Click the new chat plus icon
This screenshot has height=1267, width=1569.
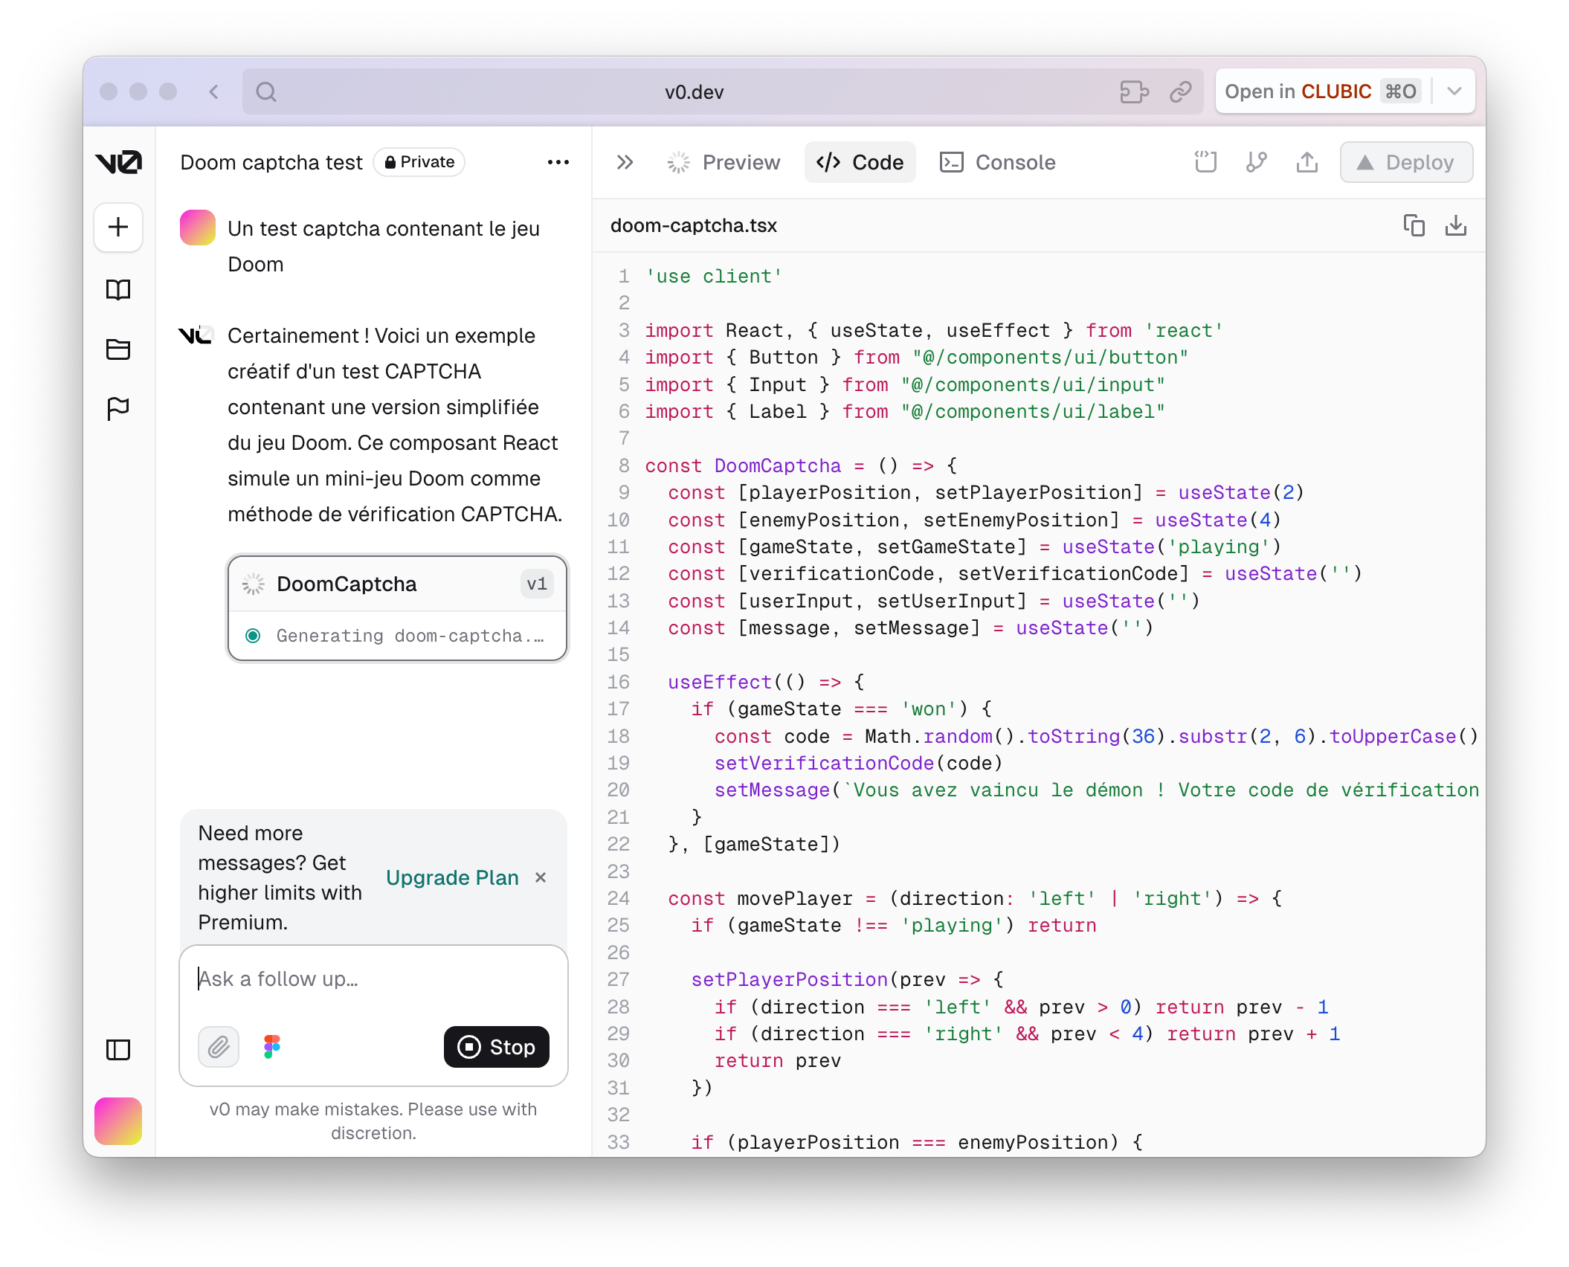(118, 228)
